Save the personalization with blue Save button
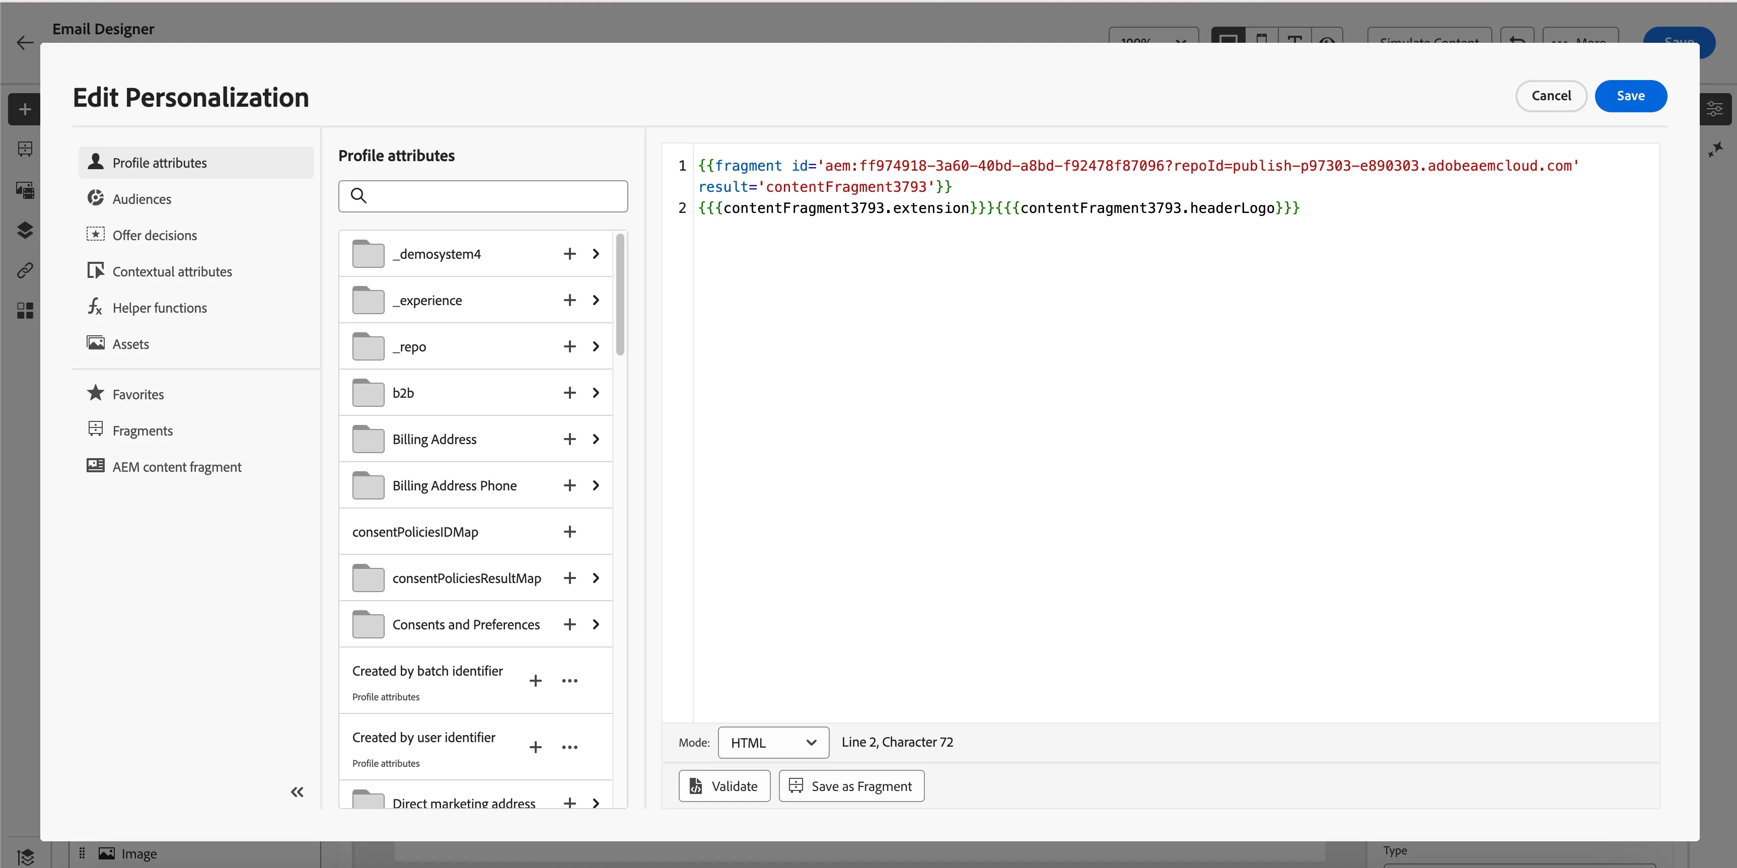The height and width of the screenshot is (868, 1737). click(1630, 96)
